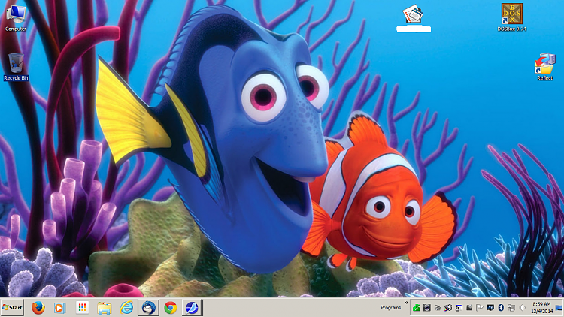Open the Chrome App Launcher grid icon

(x=83, y=308)
